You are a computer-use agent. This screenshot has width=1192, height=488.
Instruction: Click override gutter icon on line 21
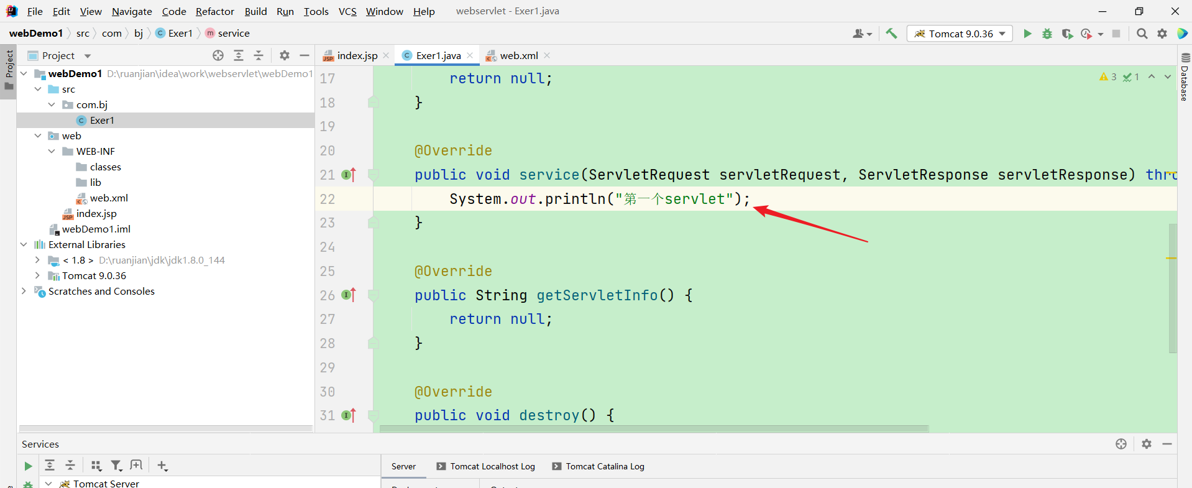click(349, 175)
